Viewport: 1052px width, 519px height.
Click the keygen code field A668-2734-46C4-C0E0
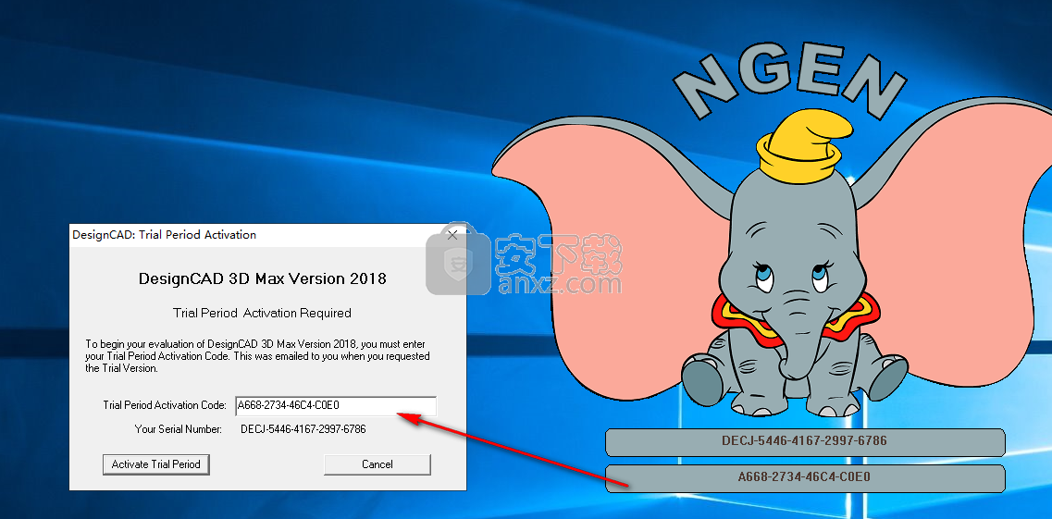[x=805, y=478]
